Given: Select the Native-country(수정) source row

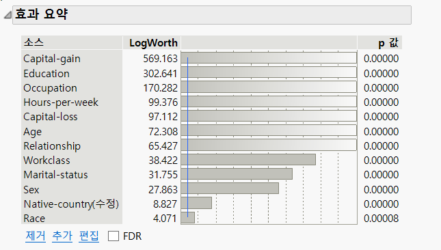Looking at the screenshot, I should click(x=72, y=204).
